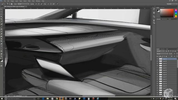Switch to the Paths tab
The width and height of the screenshot is (178, 100).
(167, 49)
